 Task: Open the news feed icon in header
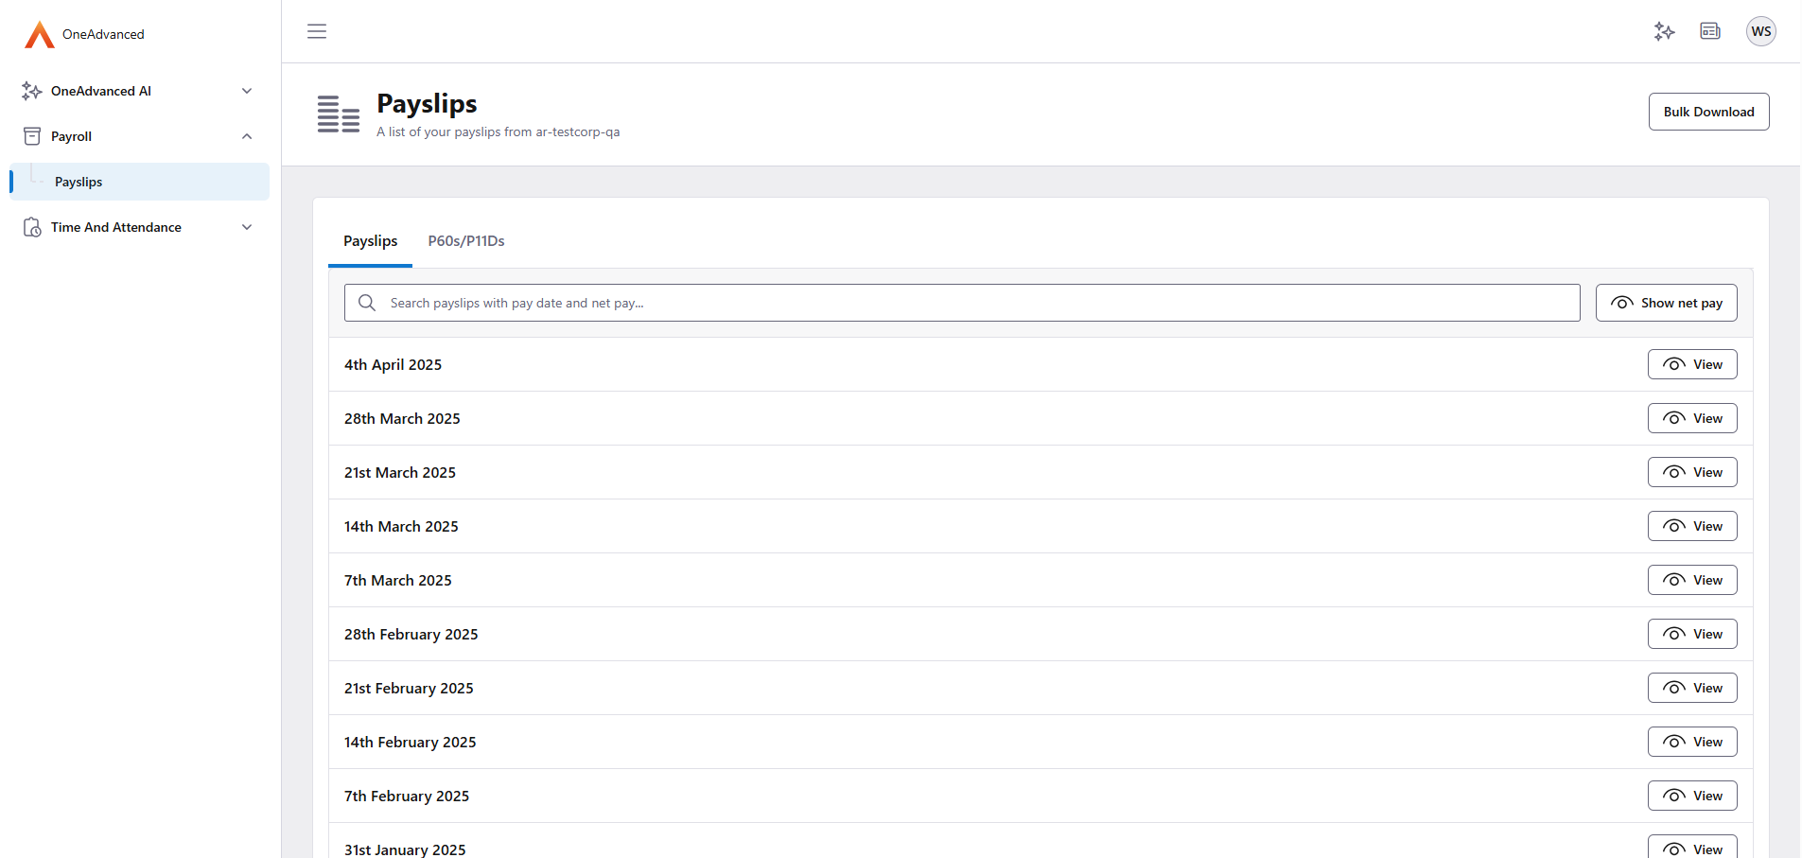tap(1710, 31)
